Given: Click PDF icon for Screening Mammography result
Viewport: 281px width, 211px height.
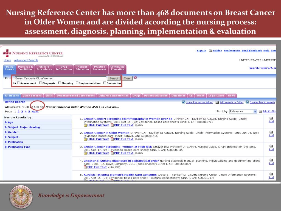Looking at the screenshot, I should point(112,125).
